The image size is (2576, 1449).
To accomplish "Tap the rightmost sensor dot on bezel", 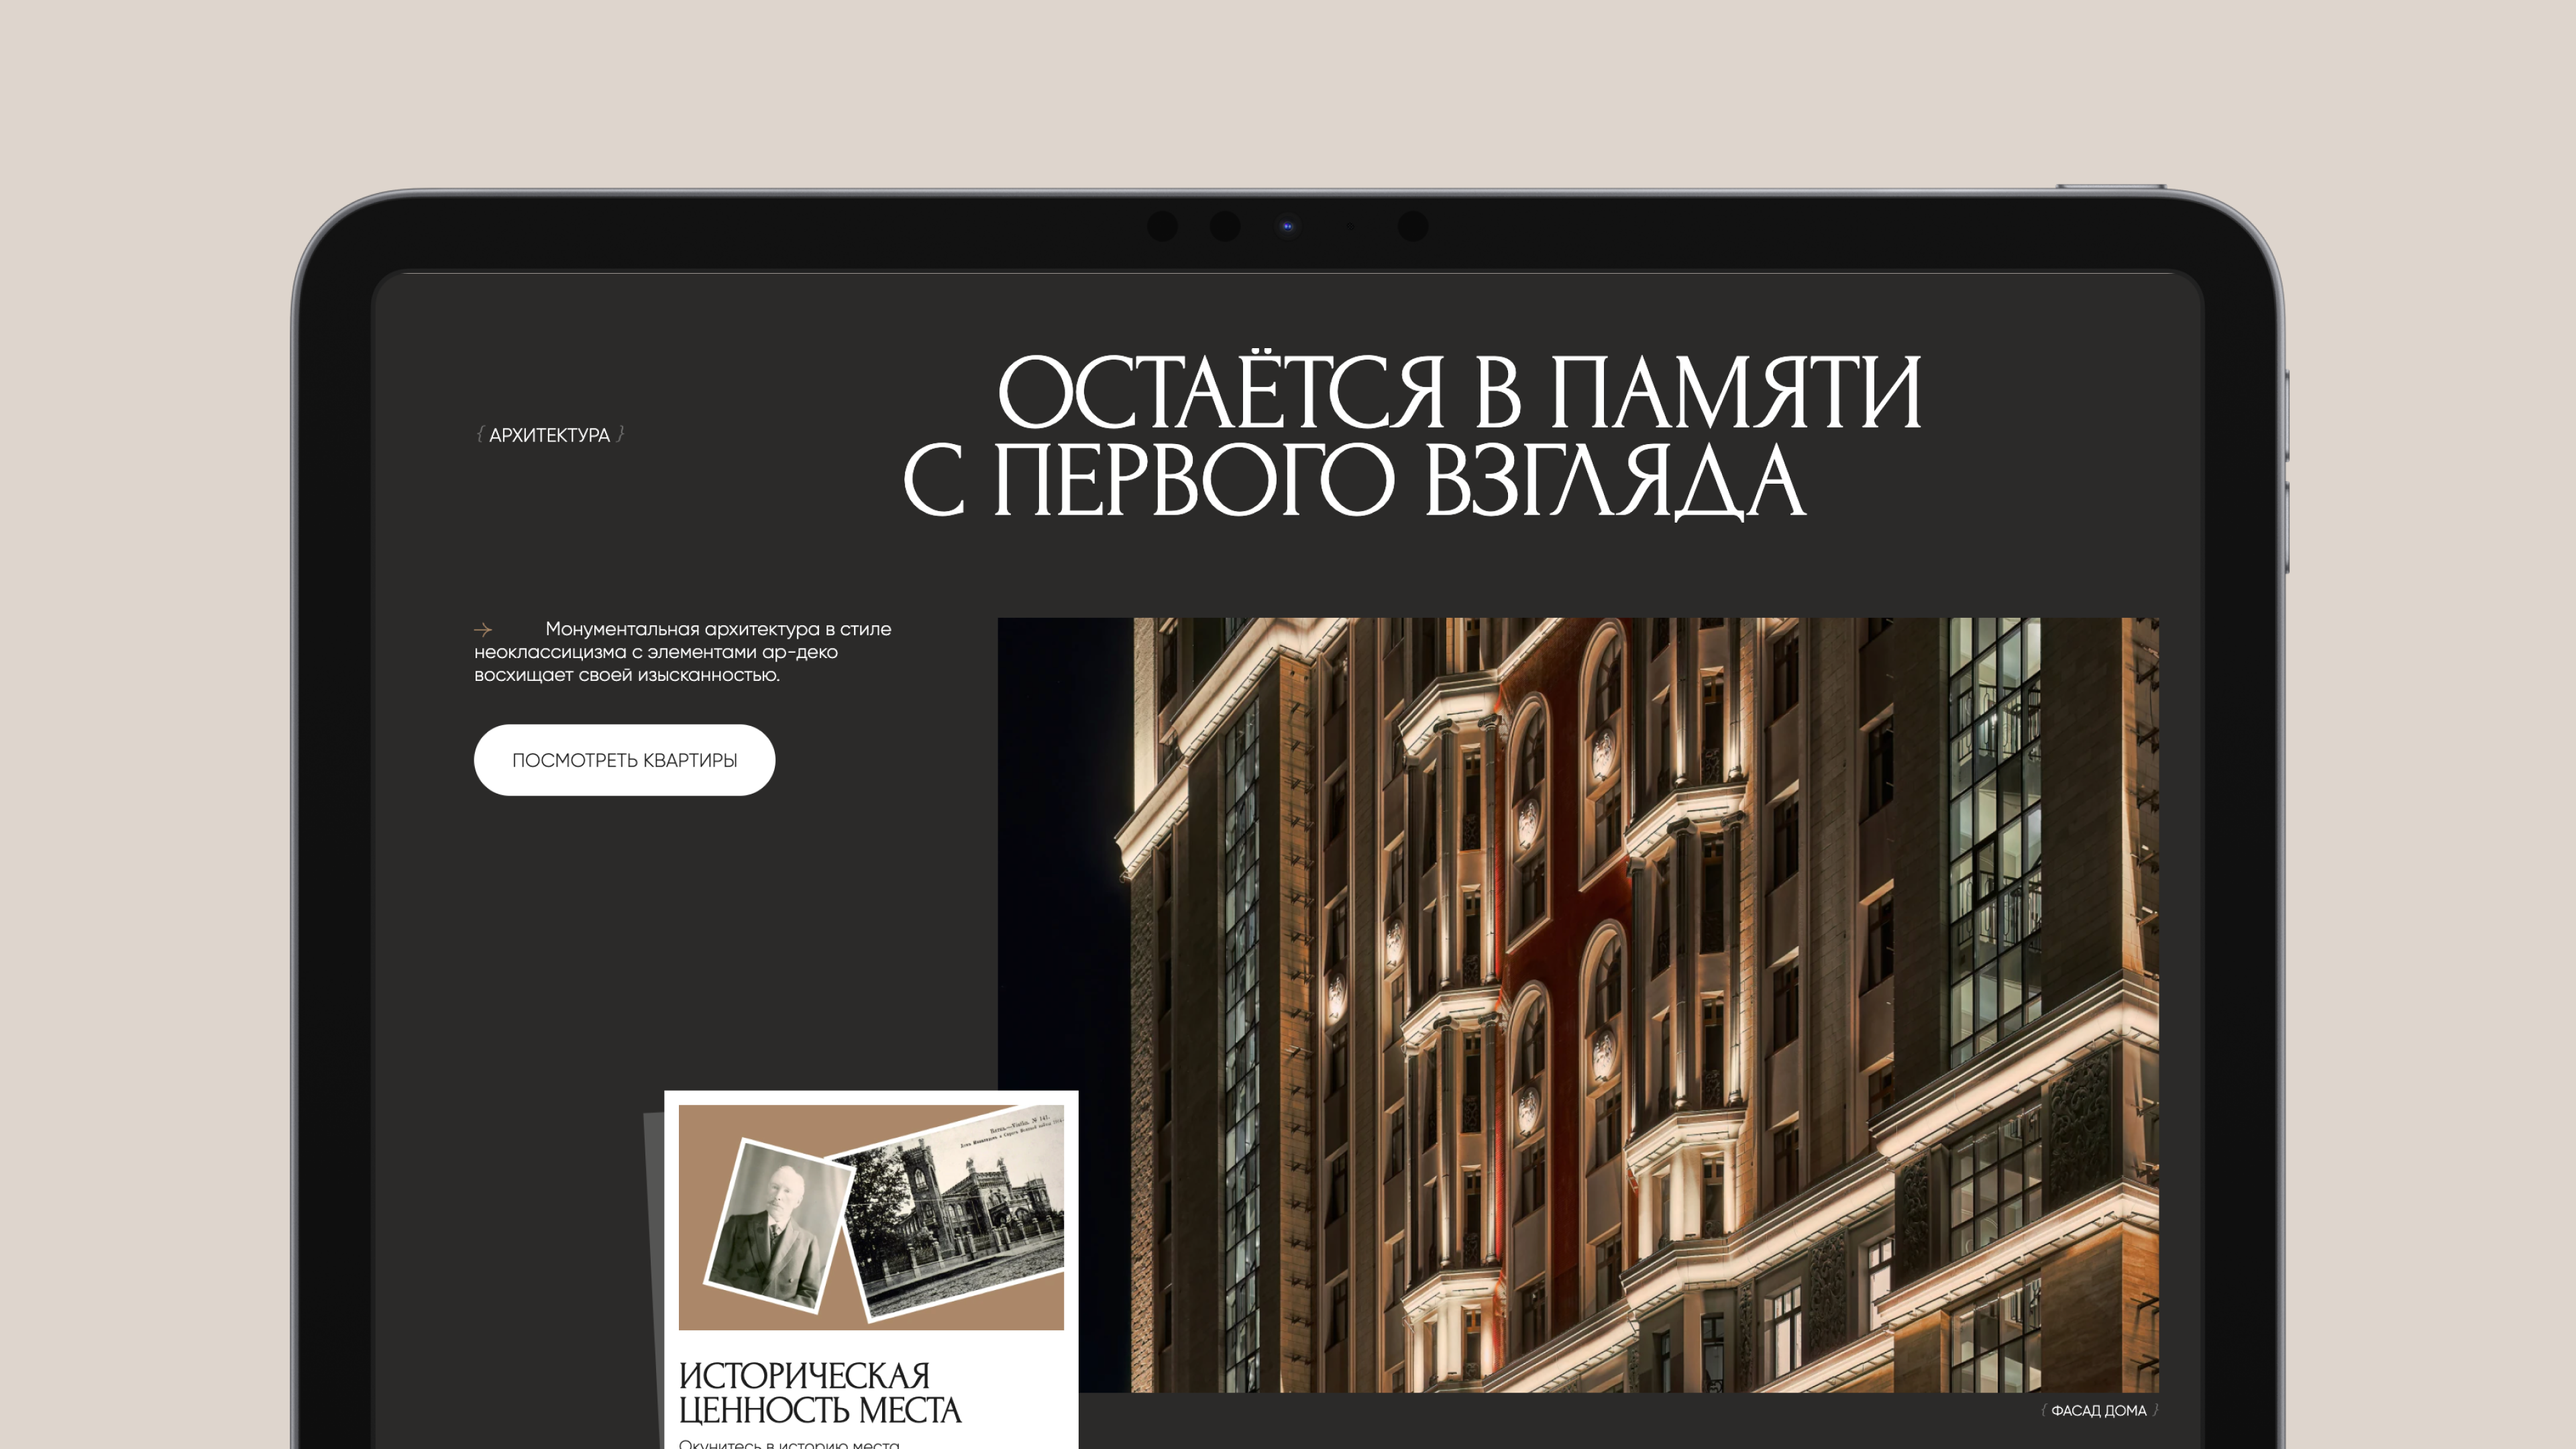I will coord(1412,227).
